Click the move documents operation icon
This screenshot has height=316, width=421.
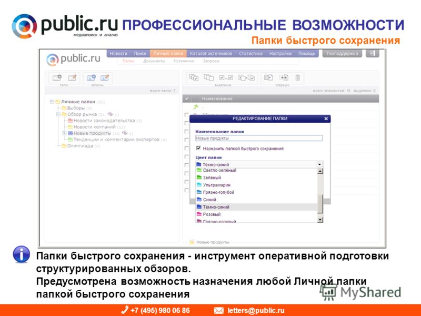[284, 77]
